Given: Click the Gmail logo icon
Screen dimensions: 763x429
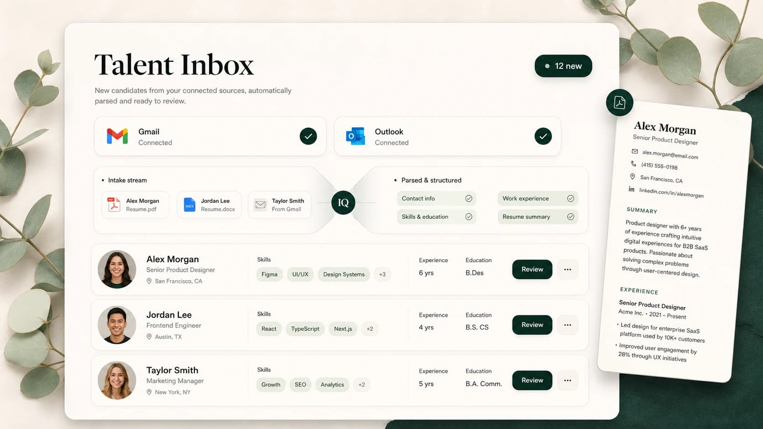Looking at the screenshot, I should coord(117,136).
